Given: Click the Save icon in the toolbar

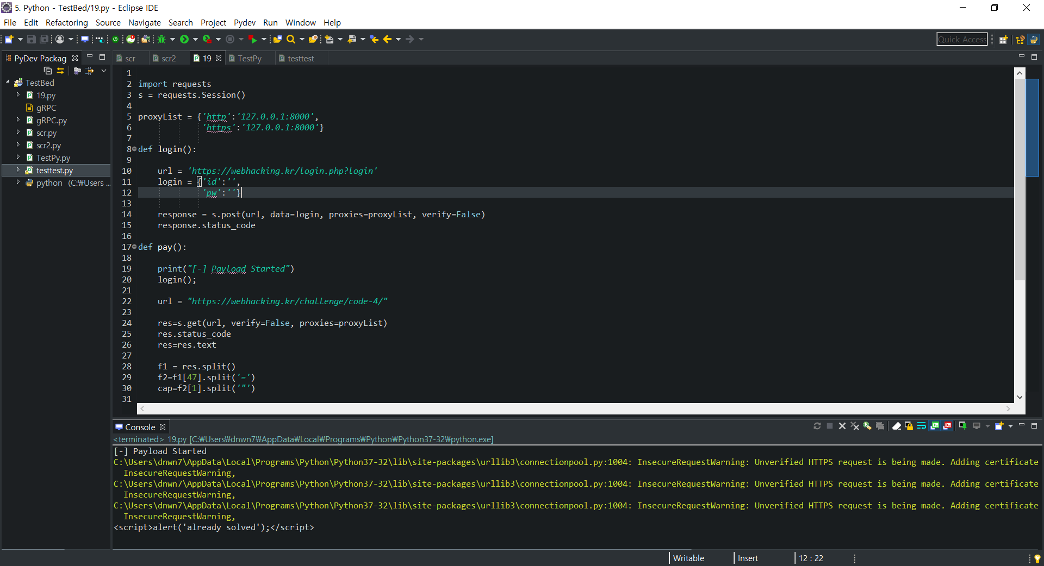Looking at the screenshot, I should (32, 39).
